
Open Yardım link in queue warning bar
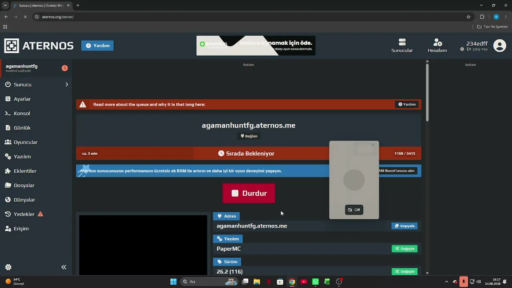pos(407,104)
